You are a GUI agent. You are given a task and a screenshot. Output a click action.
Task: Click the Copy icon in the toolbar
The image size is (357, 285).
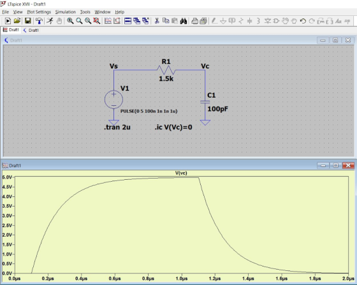pos(166,21)
